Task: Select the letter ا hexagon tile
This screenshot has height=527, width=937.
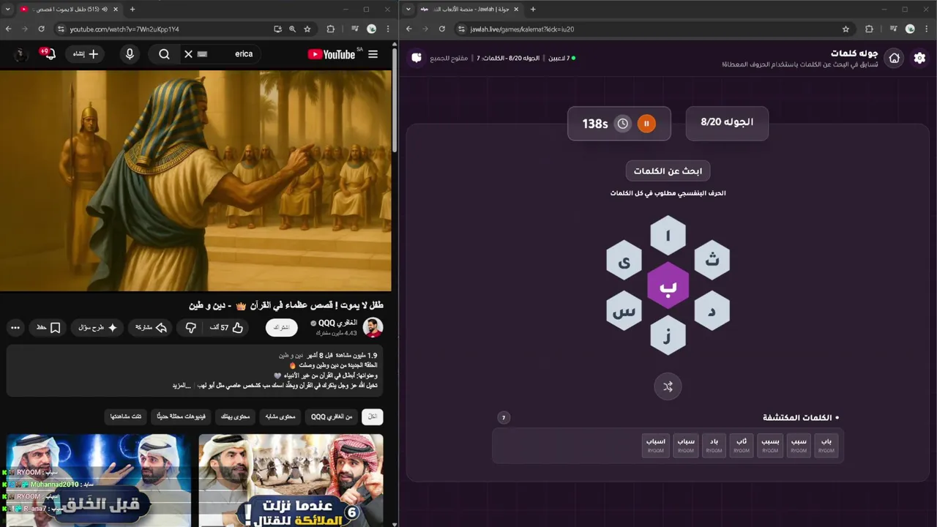Action: [x=668, y=236]
